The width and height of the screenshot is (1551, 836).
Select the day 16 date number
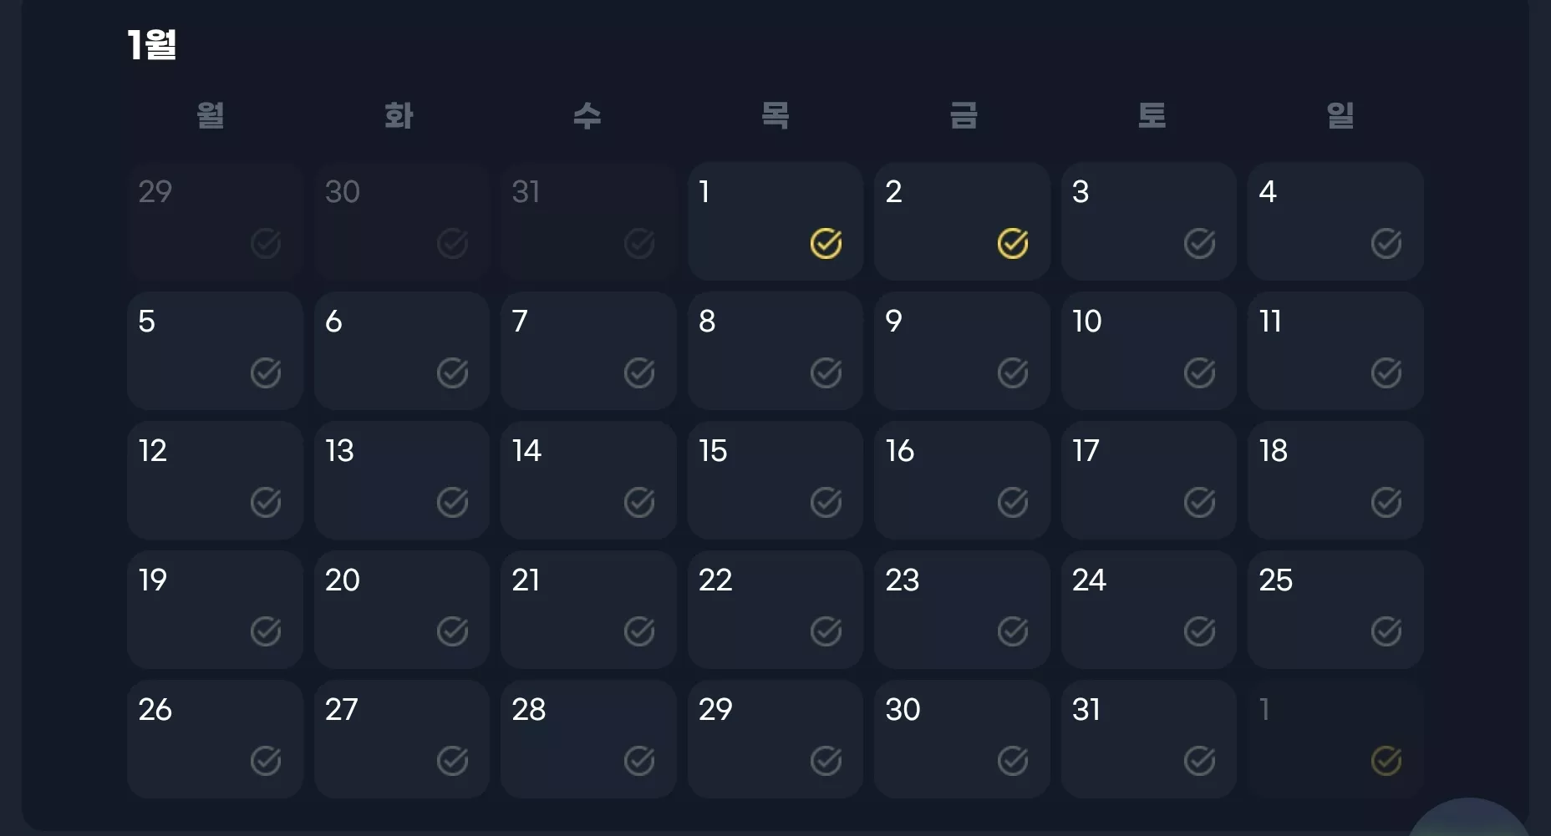click(x=900, y=451)
